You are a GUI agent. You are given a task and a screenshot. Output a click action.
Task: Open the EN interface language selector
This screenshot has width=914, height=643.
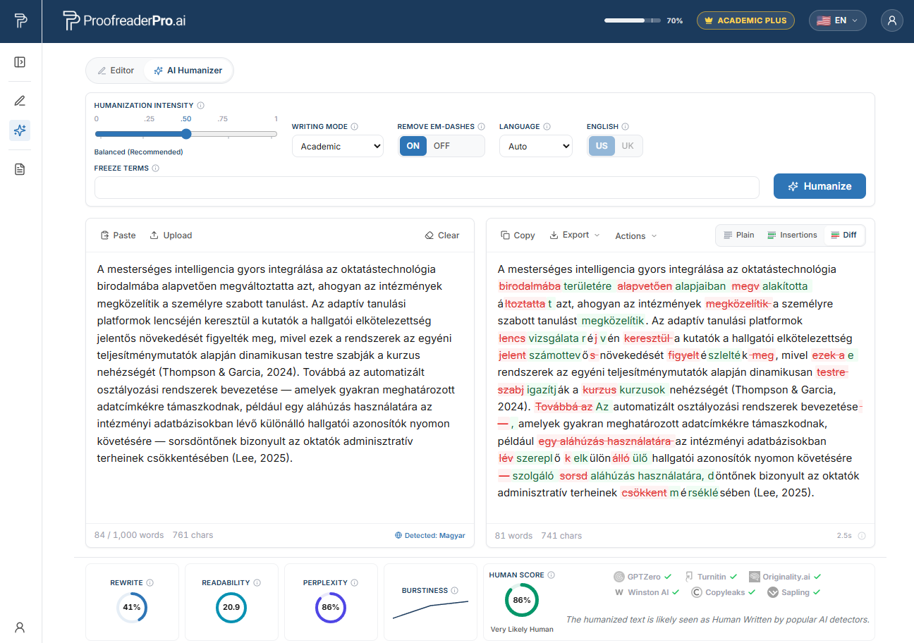coord(838,20)
